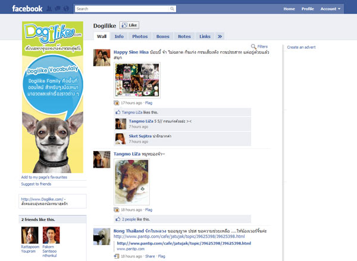Click the thumbs-up icon on Like button
This screenshot has height=261, width=357.
click(x=124, y=25)
